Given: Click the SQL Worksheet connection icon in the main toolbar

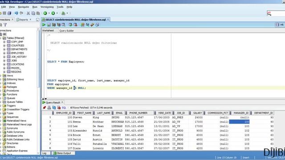Looking at the screenshot, I should 63,13.
